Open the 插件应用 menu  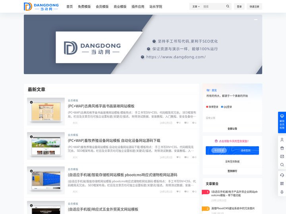138,7
